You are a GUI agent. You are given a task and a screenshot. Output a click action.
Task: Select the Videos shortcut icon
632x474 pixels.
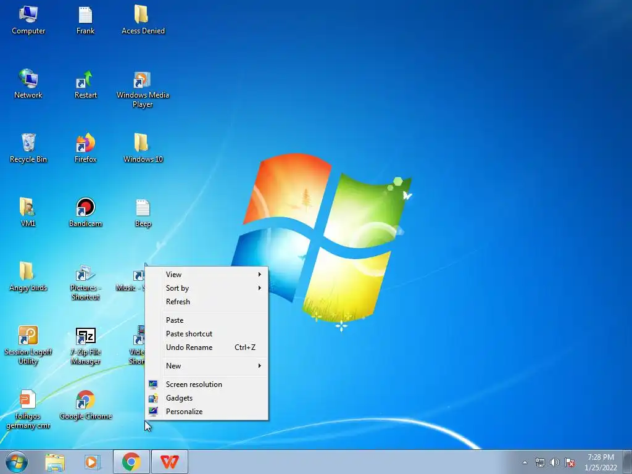click(x=136, y=346)
